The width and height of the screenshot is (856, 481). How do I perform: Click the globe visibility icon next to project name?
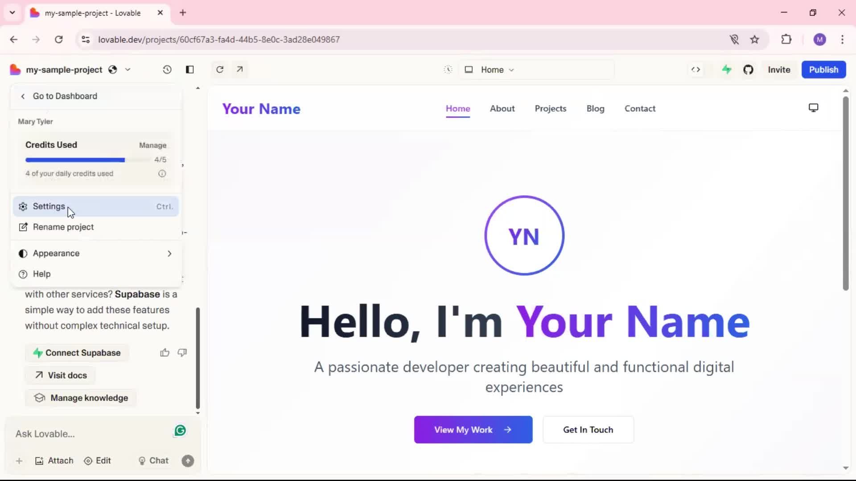tap(113, 69)
